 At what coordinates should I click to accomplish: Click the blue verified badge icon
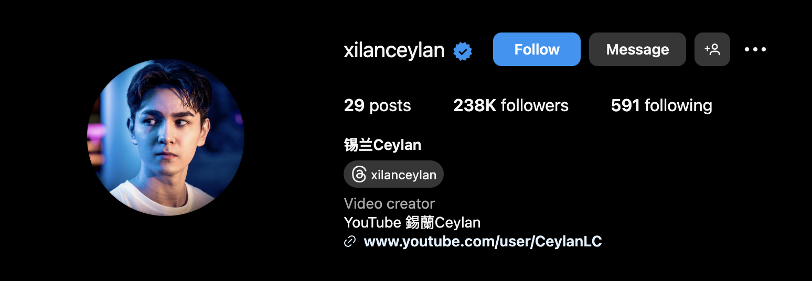coord(463,51)
